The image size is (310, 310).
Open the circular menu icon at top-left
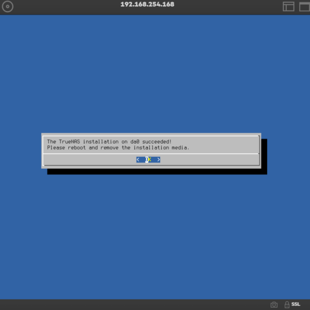[7, 6]
